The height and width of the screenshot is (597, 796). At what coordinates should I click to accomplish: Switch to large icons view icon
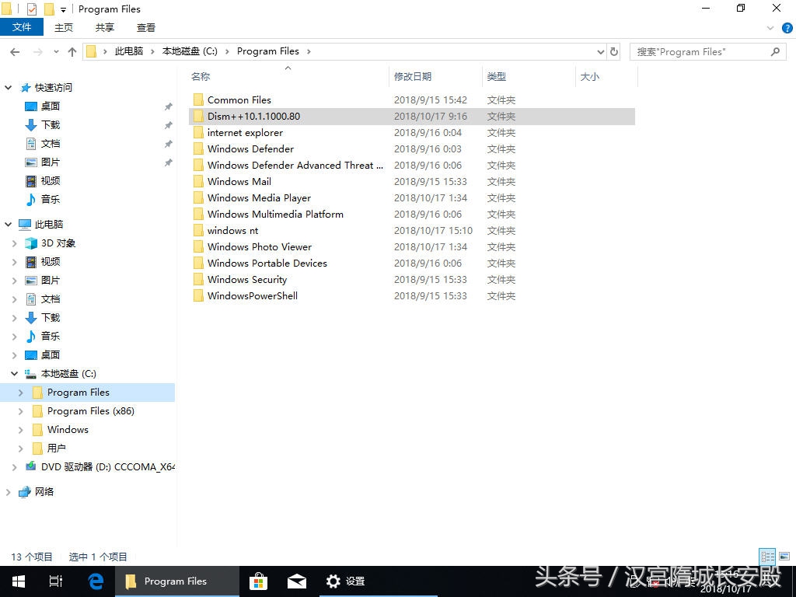(x=784, y=557)
